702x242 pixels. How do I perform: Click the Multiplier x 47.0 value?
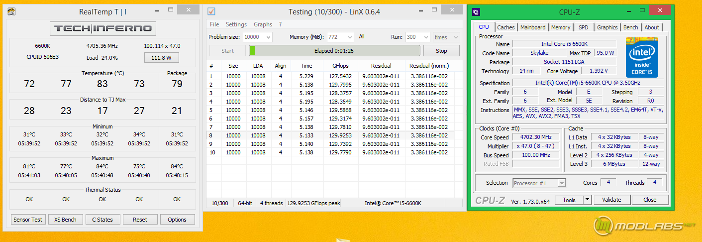coord(536,146)
